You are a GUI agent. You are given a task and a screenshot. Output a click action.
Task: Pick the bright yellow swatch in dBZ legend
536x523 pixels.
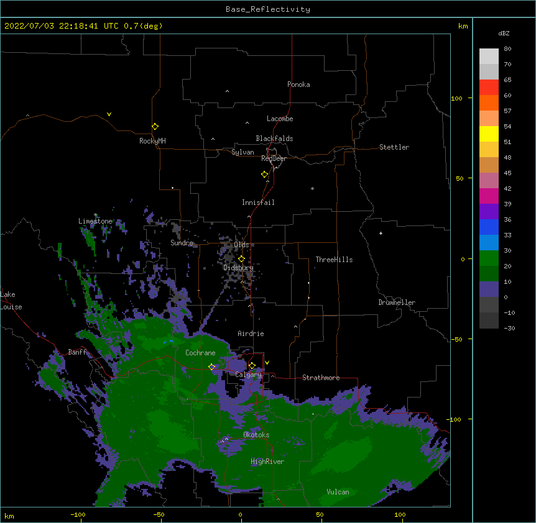(x=489, y=134)
